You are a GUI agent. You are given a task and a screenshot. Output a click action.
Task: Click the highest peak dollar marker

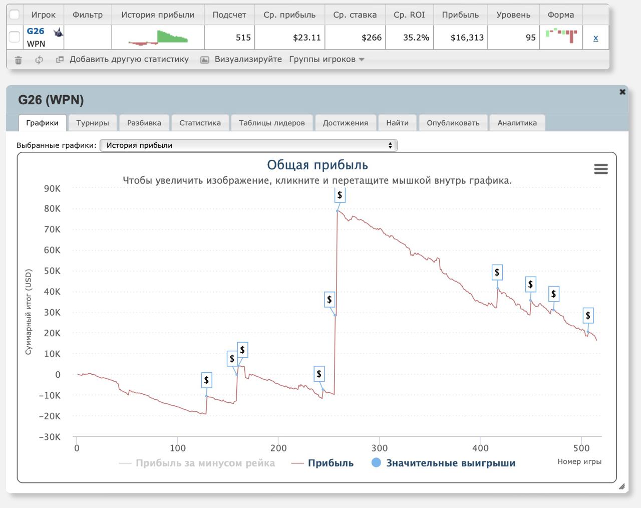(x=340, y=195)
